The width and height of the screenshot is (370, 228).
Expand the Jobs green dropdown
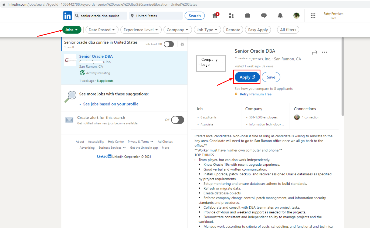tap(72, 30)
